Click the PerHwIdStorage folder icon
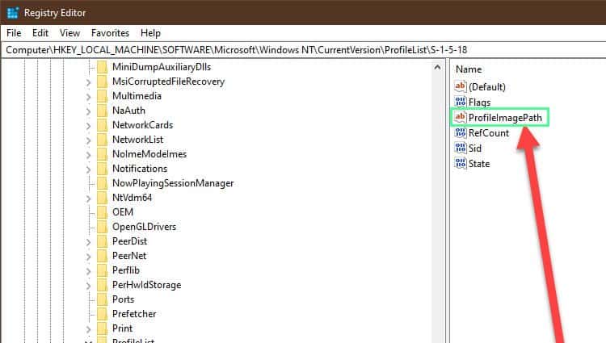The width and height of the screenshot is (606, 343). click(x=103, y=285)
